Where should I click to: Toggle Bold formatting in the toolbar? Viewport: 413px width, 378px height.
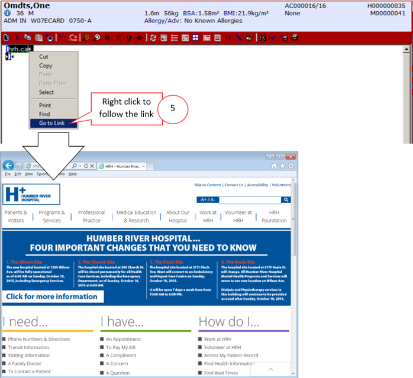(108, 38)
